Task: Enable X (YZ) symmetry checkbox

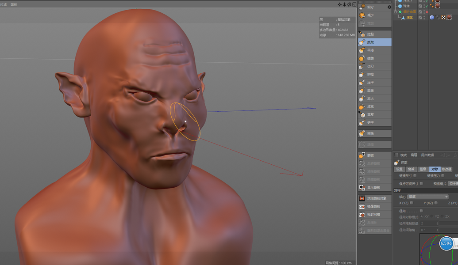Action: pos(412,203)
